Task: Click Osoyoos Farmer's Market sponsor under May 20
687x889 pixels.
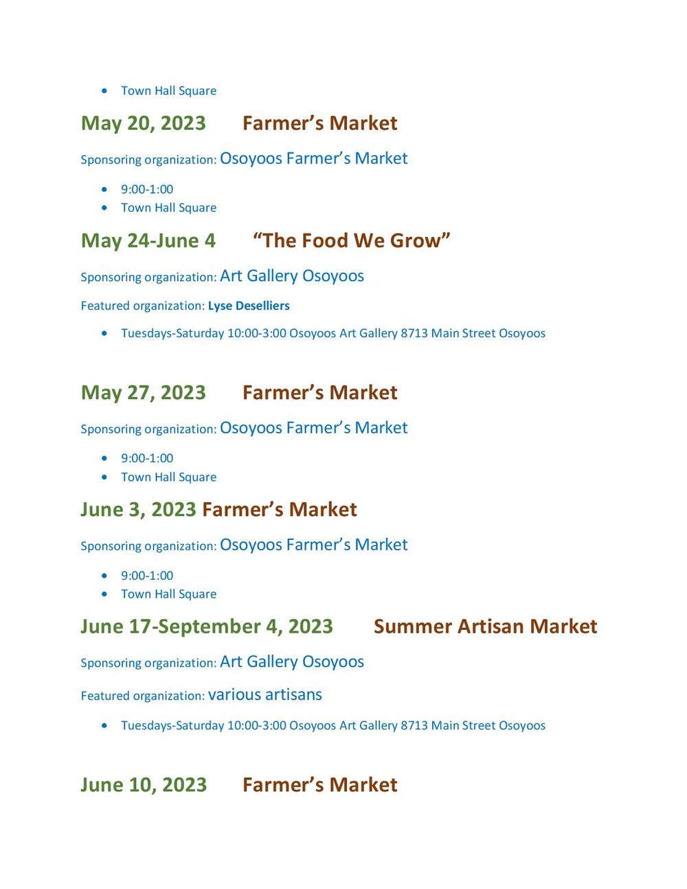Action: coord(313,159)
